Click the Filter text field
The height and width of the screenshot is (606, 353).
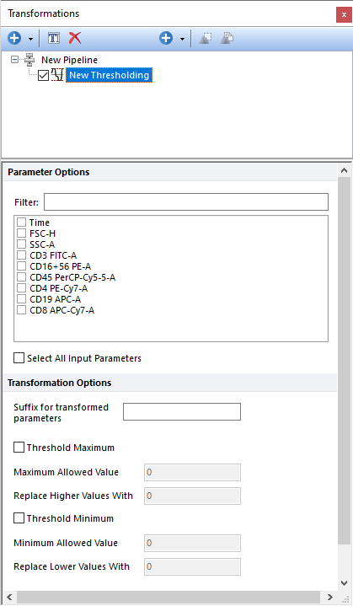(x=186, y=201)
